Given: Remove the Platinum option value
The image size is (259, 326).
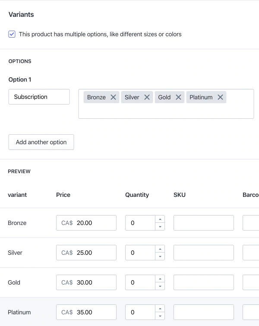Looking at the screenshot, I should point(220,97).
